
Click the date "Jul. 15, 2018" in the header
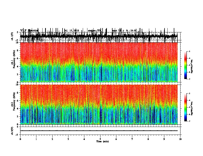click(72, 31)
